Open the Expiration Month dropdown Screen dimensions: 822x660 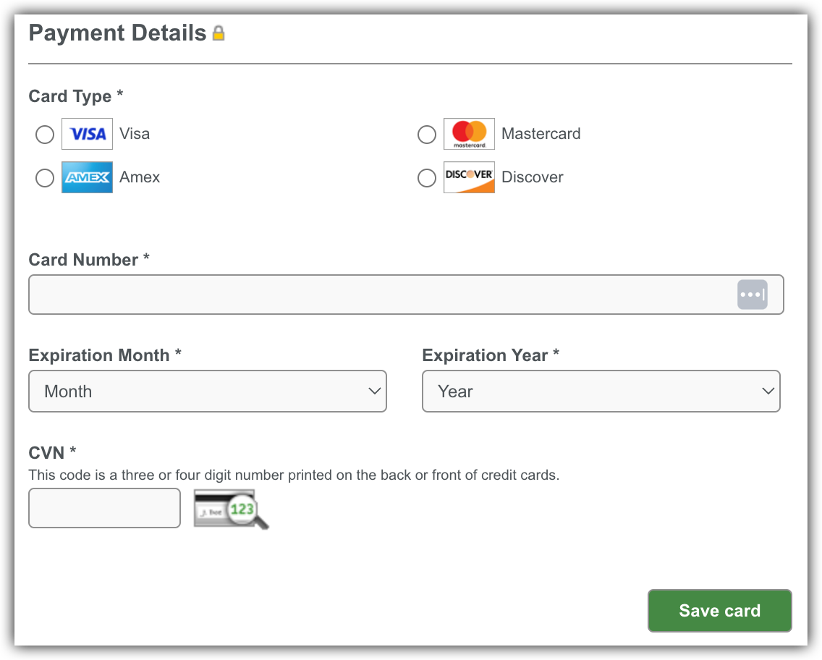pyautogui.click(x=208, y=391)
